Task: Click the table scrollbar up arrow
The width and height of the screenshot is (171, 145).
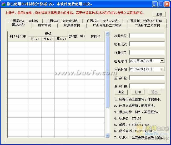Action: 107,34
